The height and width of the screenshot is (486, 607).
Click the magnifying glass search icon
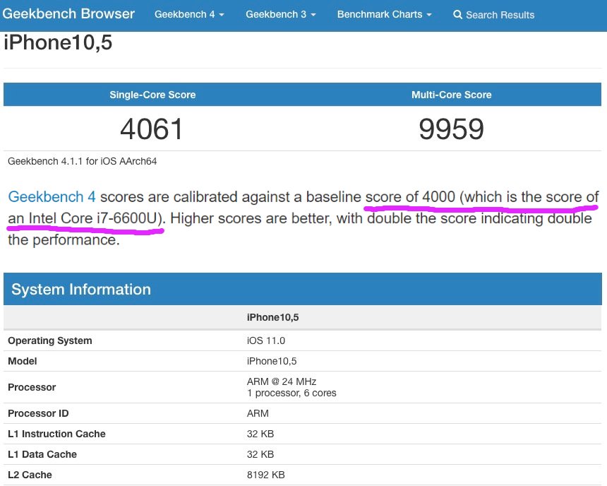[458, 15]
